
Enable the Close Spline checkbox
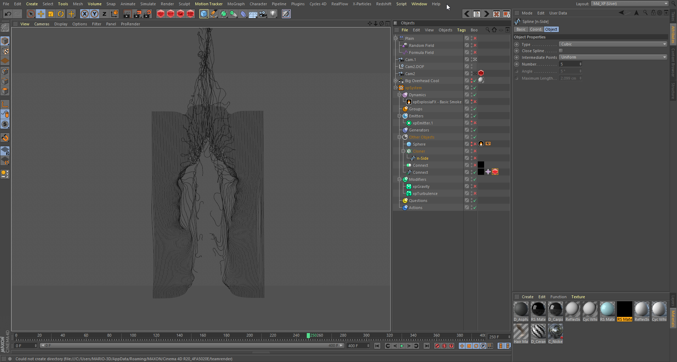[561, 50]
